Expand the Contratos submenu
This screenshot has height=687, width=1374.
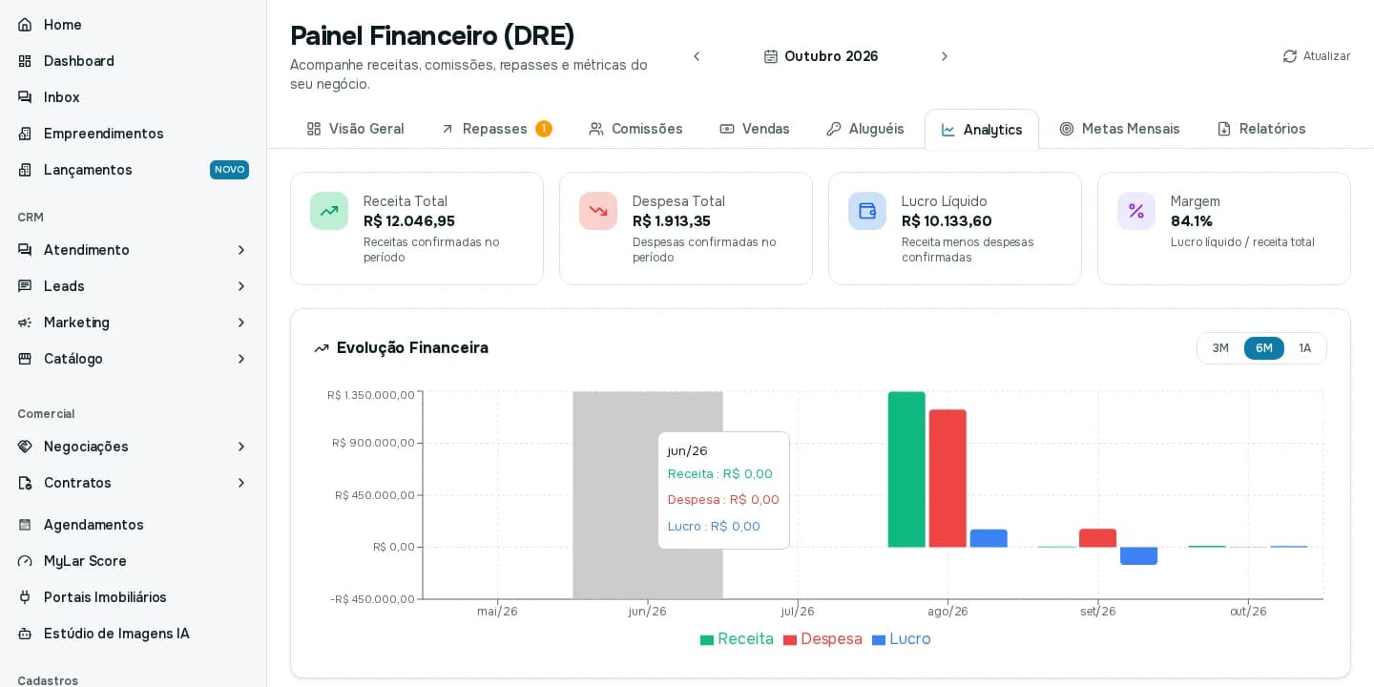133,483
